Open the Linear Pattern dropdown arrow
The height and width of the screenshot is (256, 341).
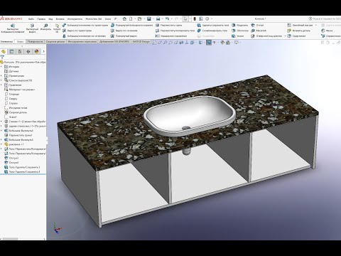coord(316,25)
